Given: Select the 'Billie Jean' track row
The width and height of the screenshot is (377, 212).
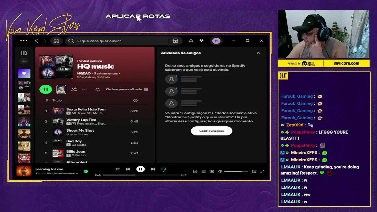Looking at the screenshot, I should point(94,153).
